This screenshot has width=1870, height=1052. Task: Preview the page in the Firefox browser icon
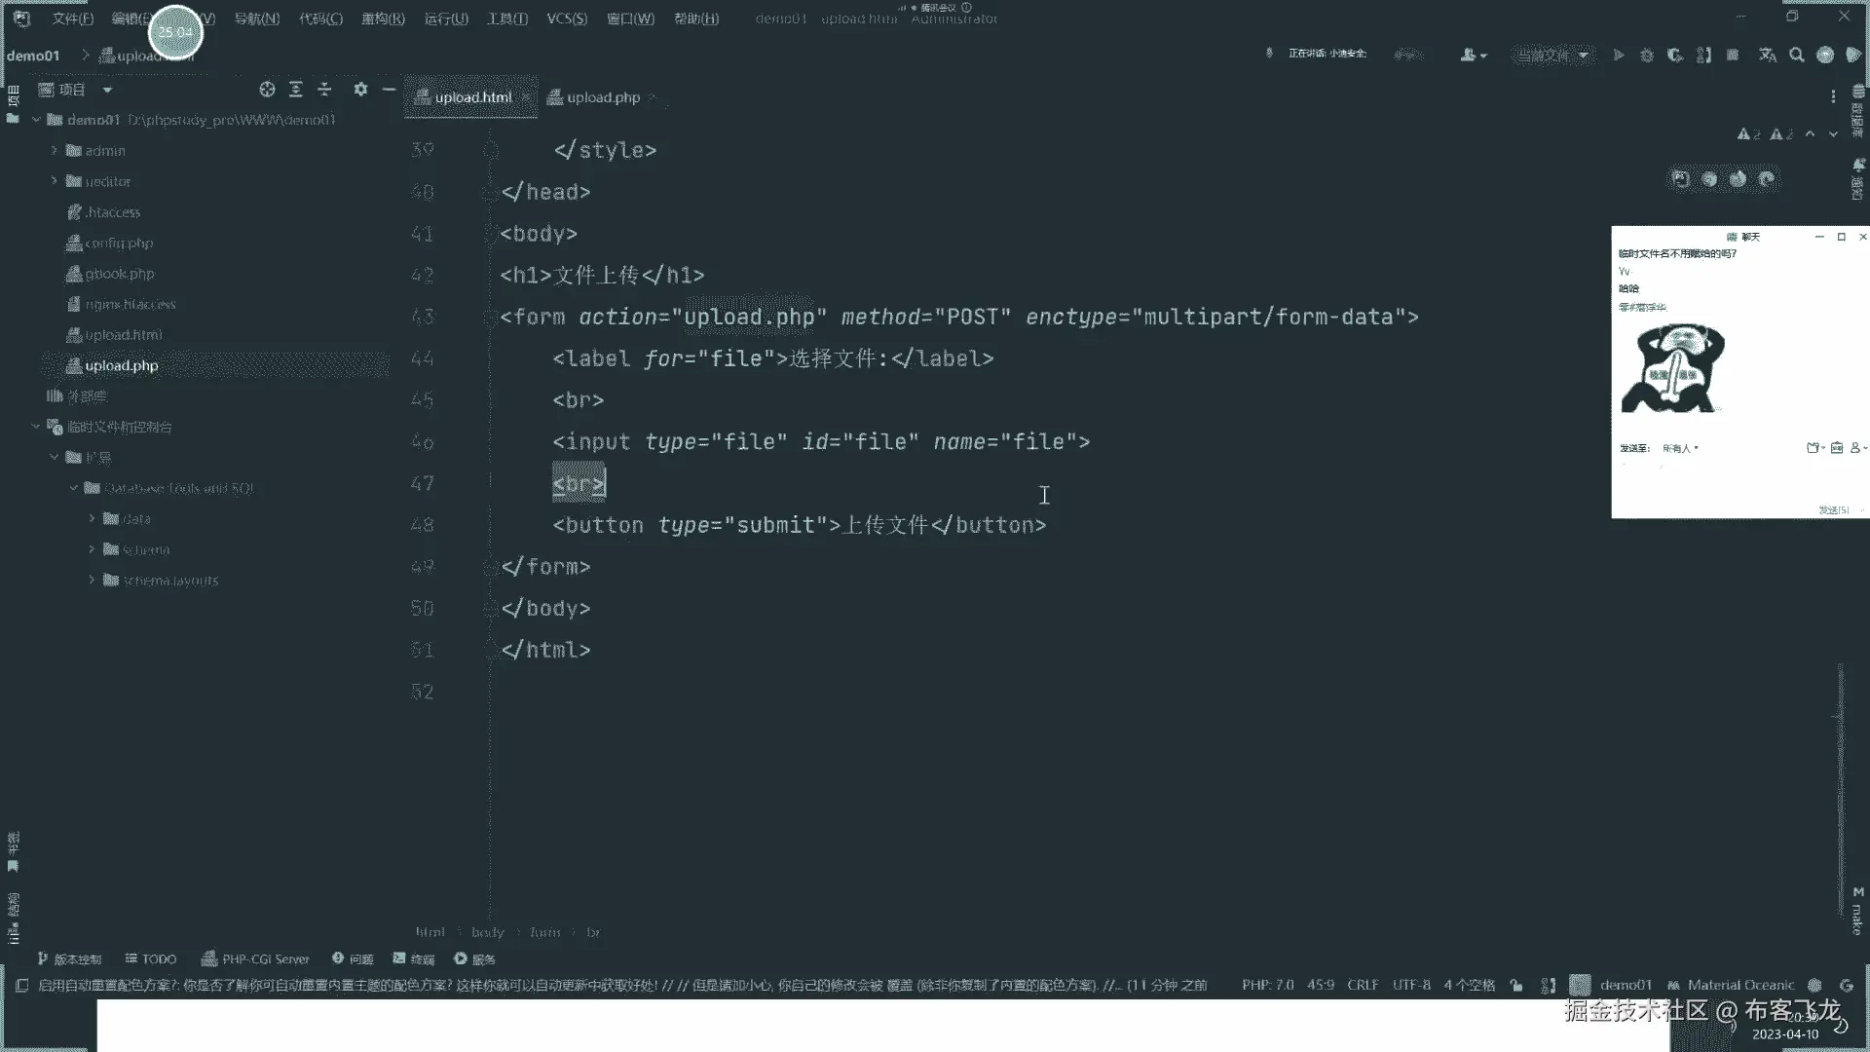pyautogui.click(x=1739, y=179)
